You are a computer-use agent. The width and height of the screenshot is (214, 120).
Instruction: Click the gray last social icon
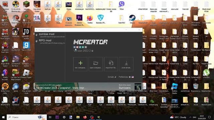(x=86, y=47)
